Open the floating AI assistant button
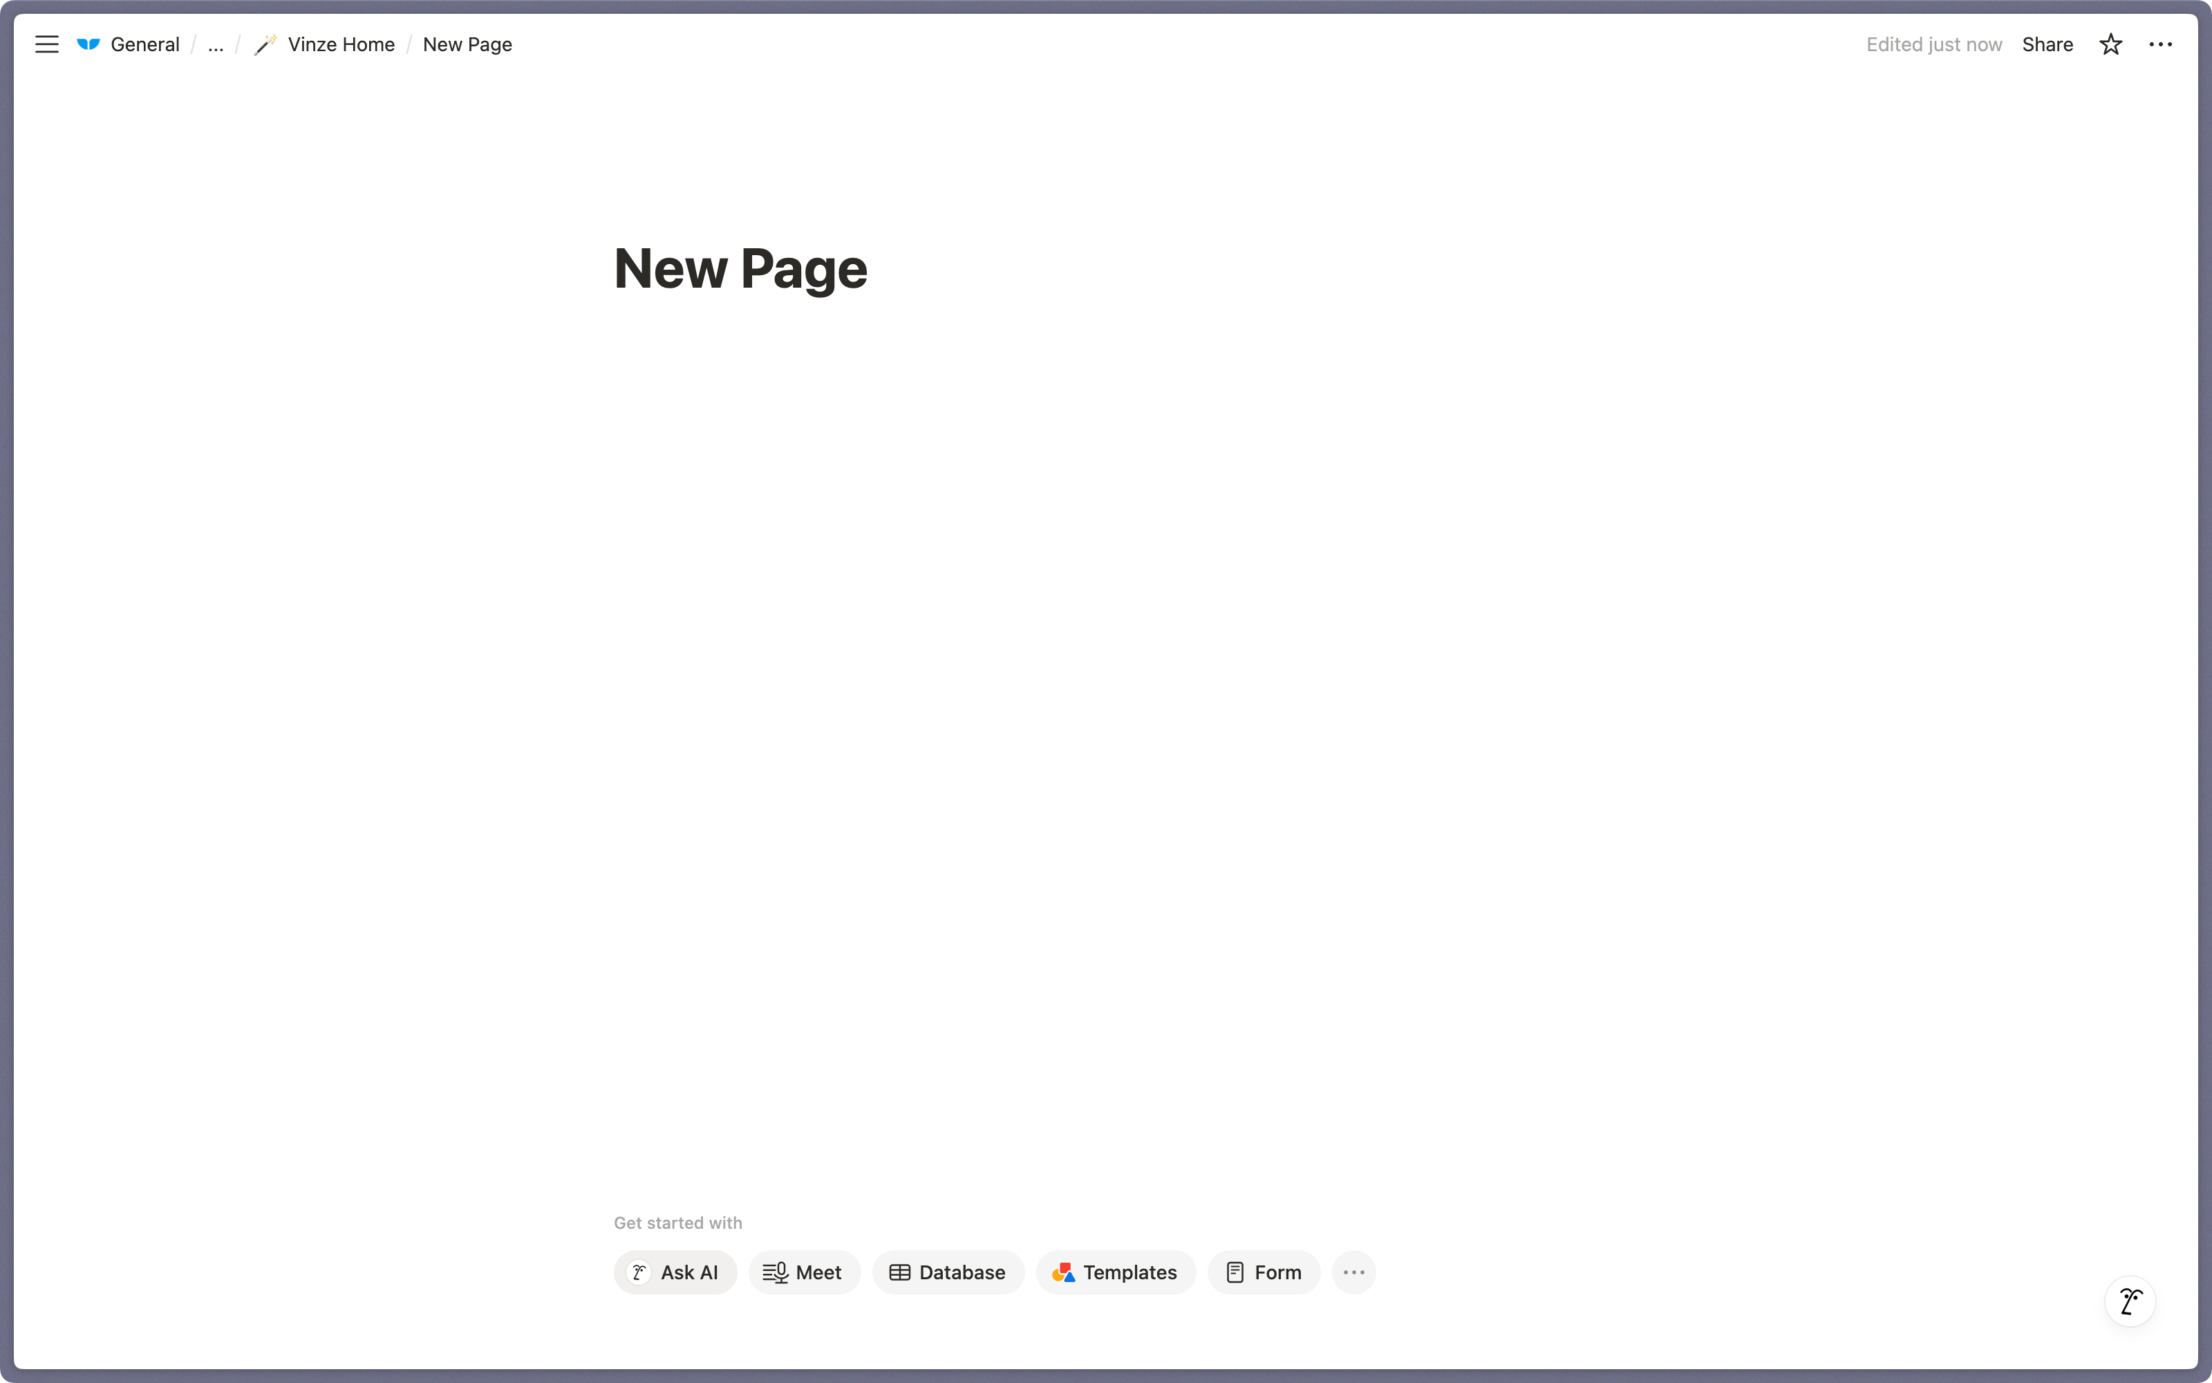2212x1383 pixels. pyautogui.click(x=2130, y=1301)
